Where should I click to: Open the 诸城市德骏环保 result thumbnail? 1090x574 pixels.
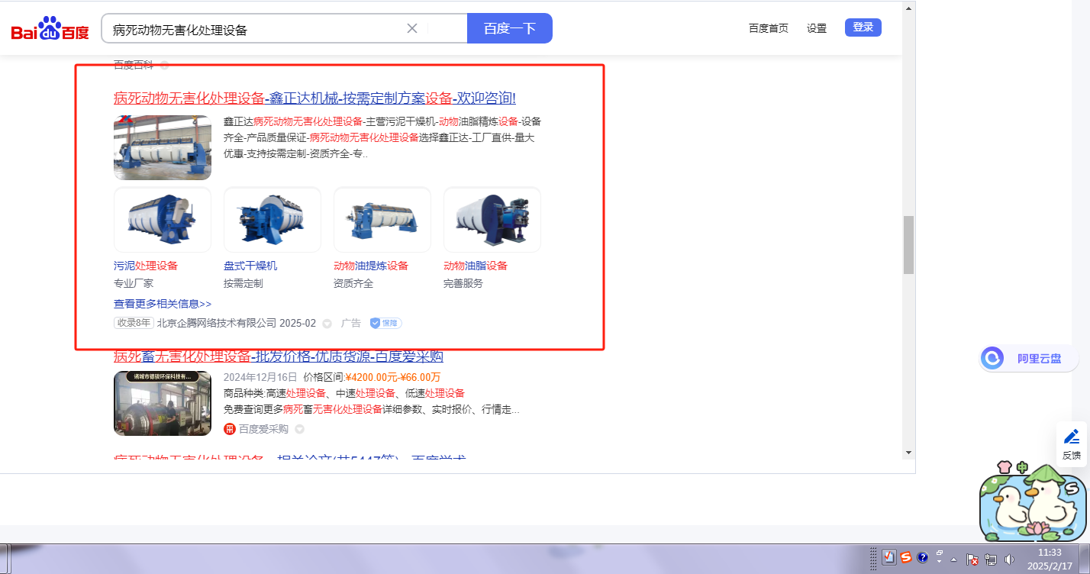163,403
